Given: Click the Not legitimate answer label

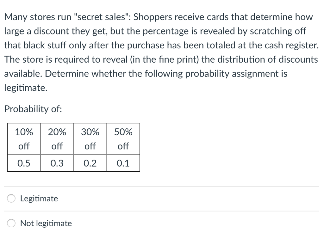Looking at the screenshot, I should pos(46,223).
